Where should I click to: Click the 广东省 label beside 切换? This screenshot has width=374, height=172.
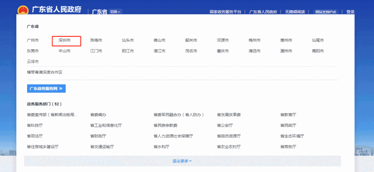(x=100, y=12)
